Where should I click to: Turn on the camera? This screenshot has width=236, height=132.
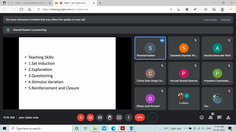pos(90,117)
